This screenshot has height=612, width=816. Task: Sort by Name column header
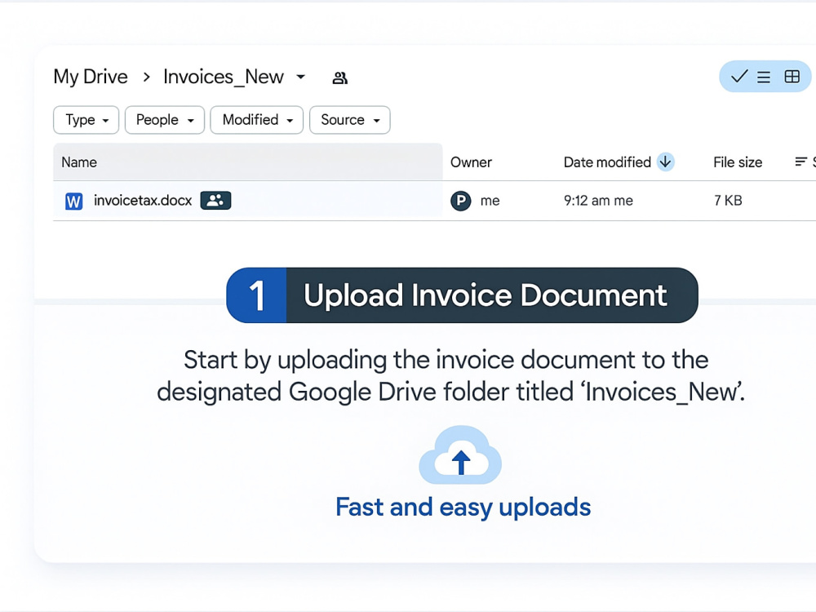[x=79, y=162]
